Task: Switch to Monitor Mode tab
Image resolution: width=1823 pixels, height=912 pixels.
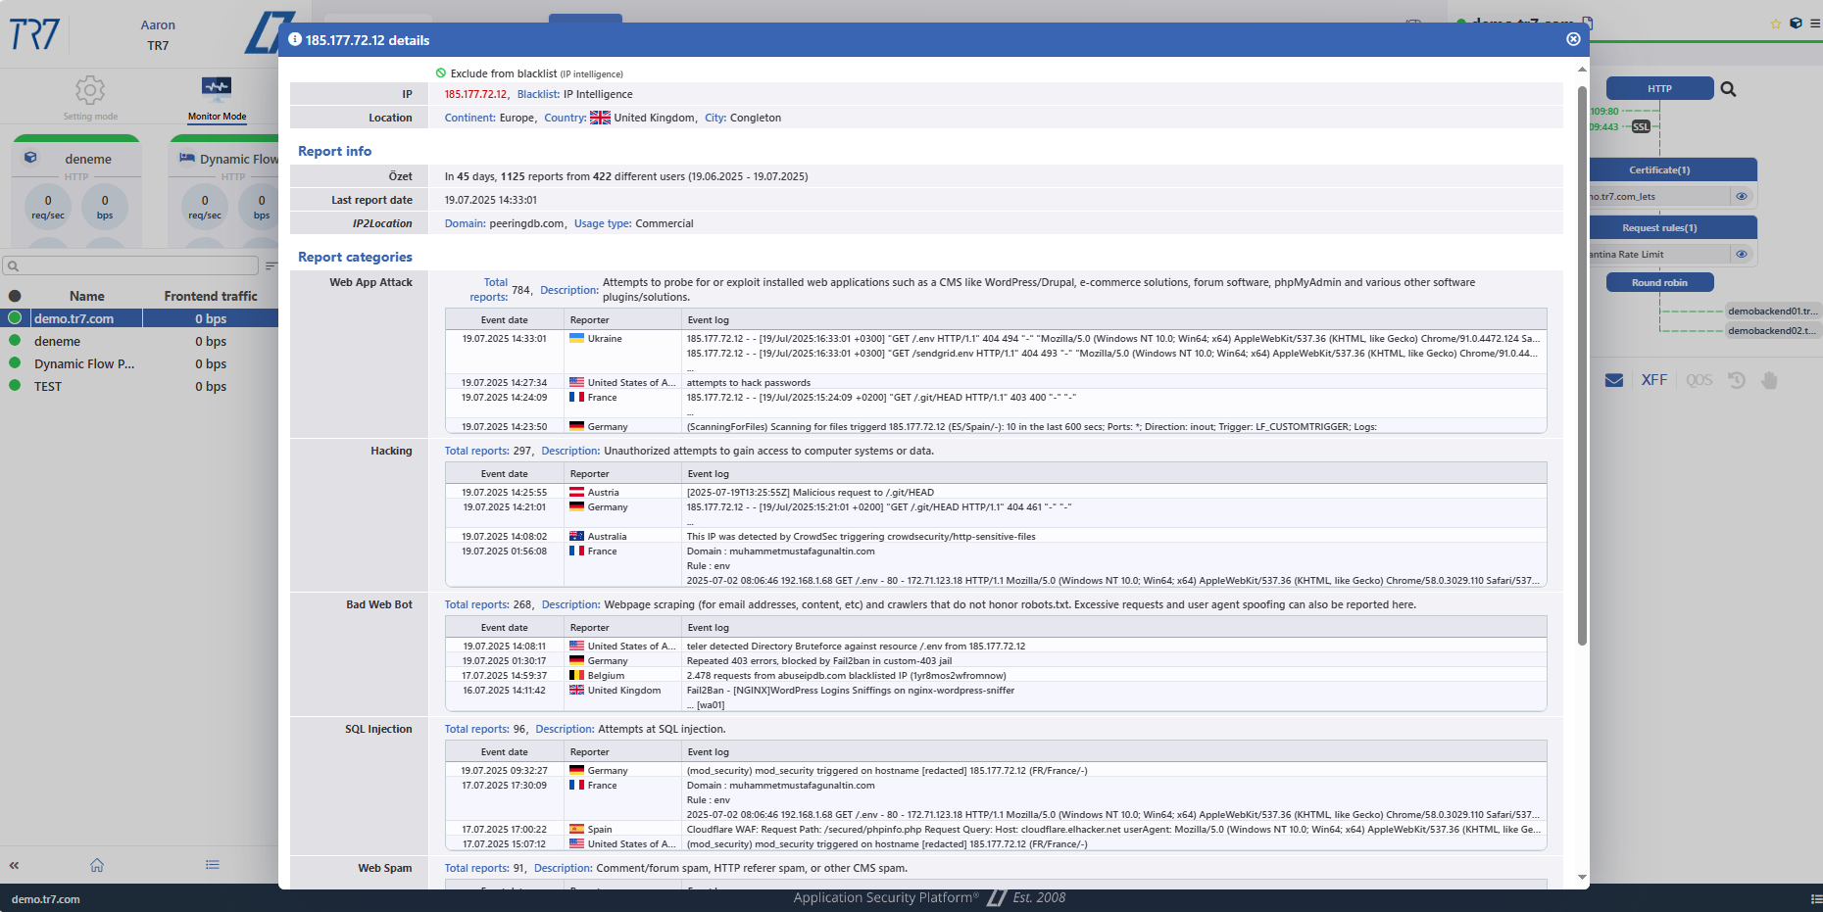Action: pos(217,98)
